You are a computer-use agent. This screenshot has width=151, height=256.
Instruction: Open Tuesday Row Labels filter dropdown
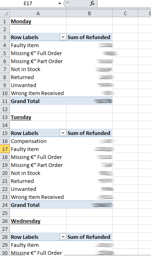tap(63, 133)
